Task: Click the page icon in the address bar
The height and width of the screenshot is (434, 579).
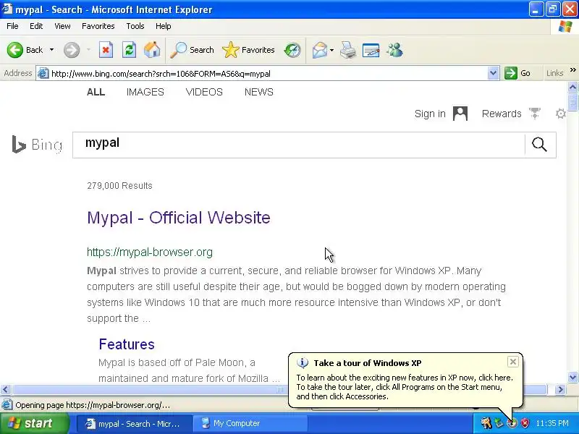Action: click(43, 74)
